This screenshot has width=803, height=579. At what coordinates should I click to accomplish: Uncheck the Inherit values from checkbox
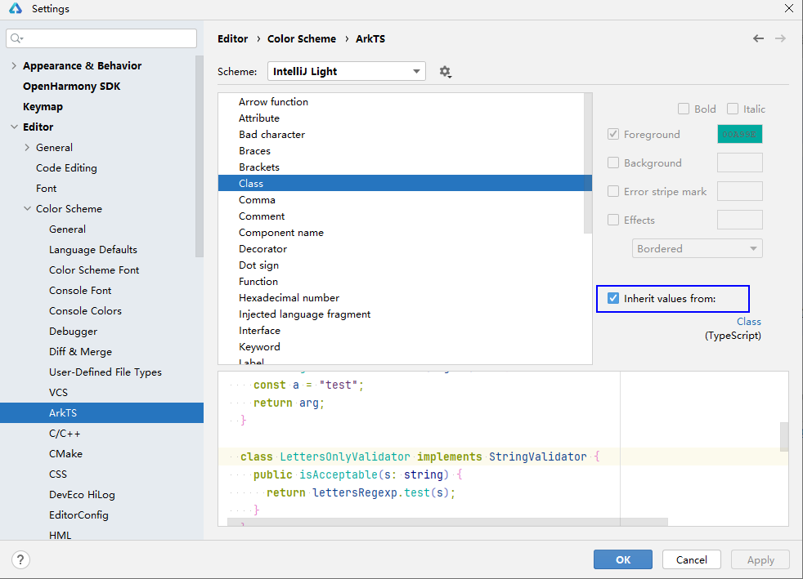click(613, 299)
